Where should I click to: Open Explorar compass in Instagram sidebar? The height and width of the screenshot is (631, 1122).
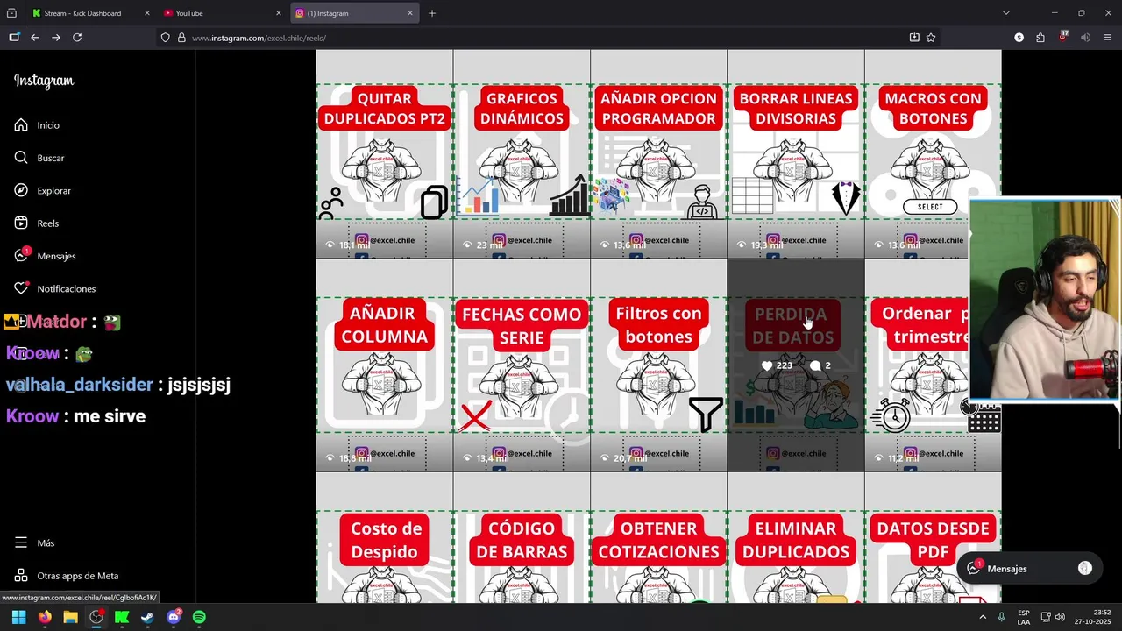[21, 190]
